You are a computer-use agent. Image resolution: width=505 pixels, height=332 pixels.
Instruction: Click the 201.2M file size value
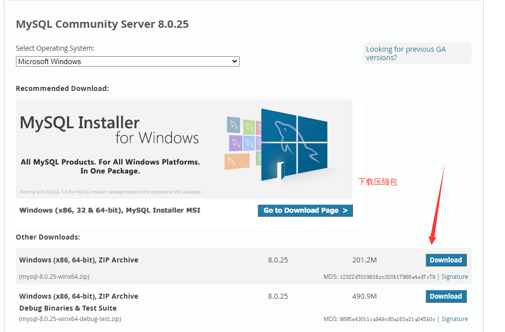[x=364, y=260]
